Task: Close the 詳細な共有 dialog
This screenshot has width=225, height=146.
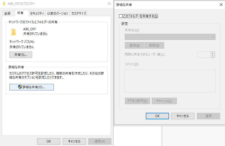Action: coord(221,5)
